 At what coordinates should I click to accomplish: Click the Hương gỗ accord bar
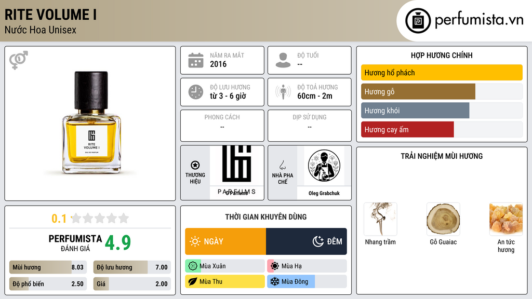442,91
